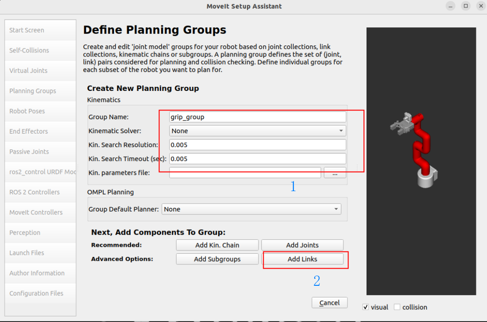Go to Configuration Files step
487x322 pixels.
click(40, 293)
